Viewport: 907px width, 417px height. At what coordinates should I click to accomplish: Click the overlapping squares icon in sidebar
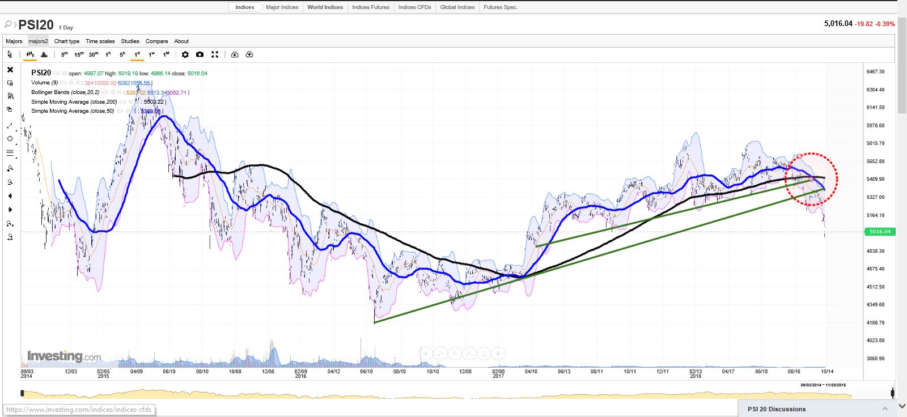point(10,109)
